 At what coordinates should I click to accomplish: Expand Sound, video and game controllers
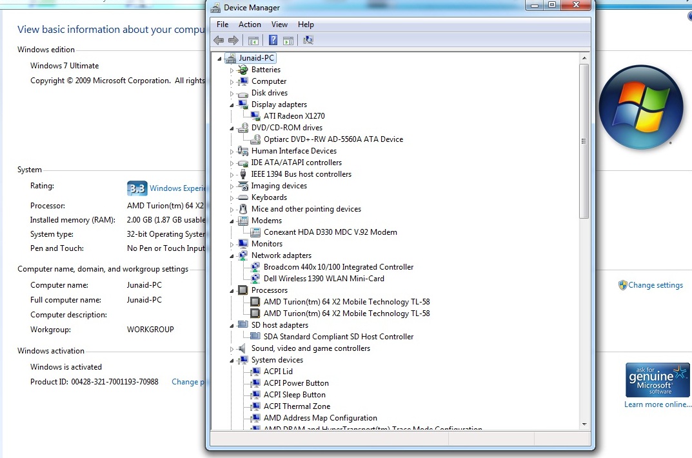click(x=232, y=348)
